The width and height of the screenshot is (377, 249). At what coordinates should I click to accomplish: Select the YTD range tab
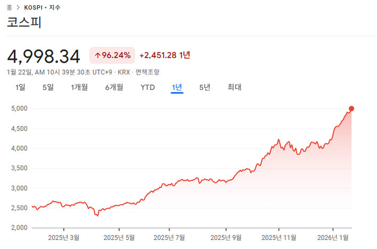pos(148,87)
